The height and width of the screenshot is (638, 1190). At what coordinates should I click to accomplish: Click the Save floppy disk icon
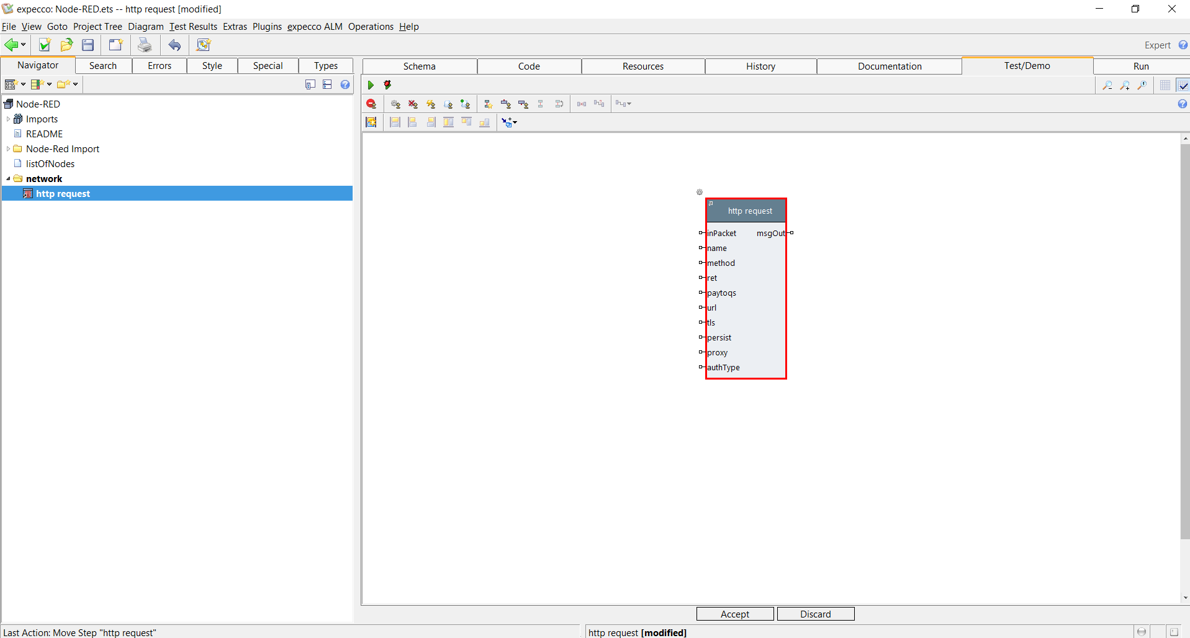tap(88, 45)
